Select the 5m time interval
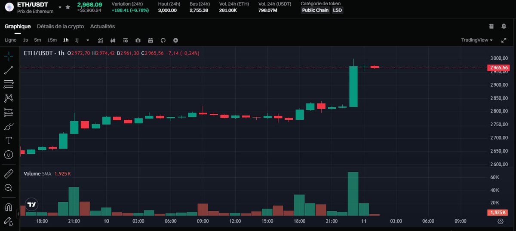 [x=38, y=40]
